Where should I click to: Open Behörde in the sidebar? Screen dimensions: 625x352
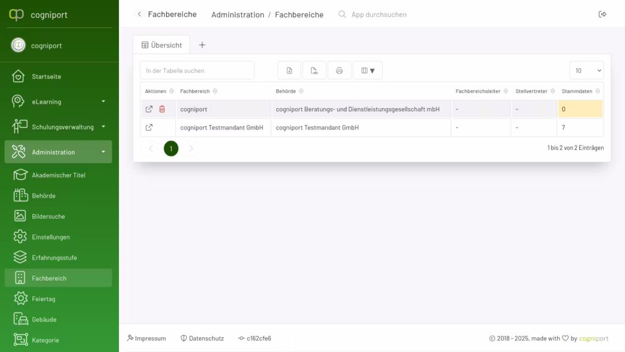click(43, 196)
